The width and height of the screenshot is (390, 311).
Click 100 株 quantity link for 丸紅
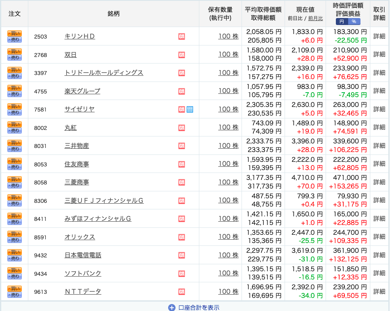[228, 127]
